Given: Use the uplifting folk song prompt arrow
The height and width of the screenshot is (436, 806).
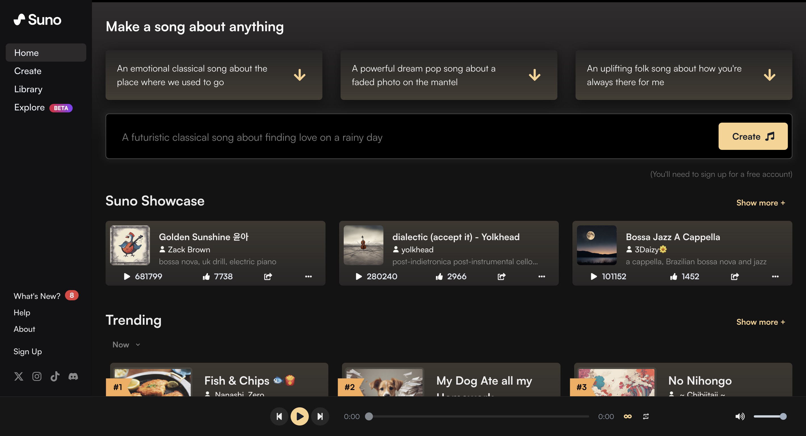Looking at the screenshot, I should tap(769, 75).
